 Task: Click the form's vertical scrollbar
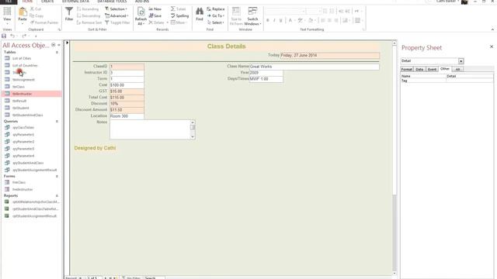[x=394, y=158]
